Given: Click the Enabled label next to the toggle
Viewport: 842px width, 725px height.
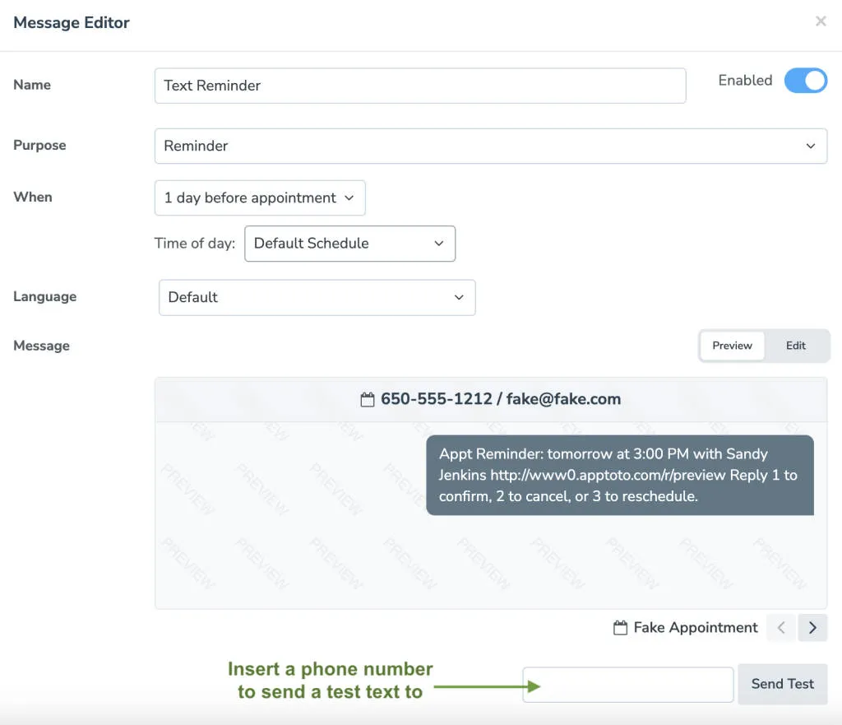Looking at the screenshot, I should (x=745, y=81).
